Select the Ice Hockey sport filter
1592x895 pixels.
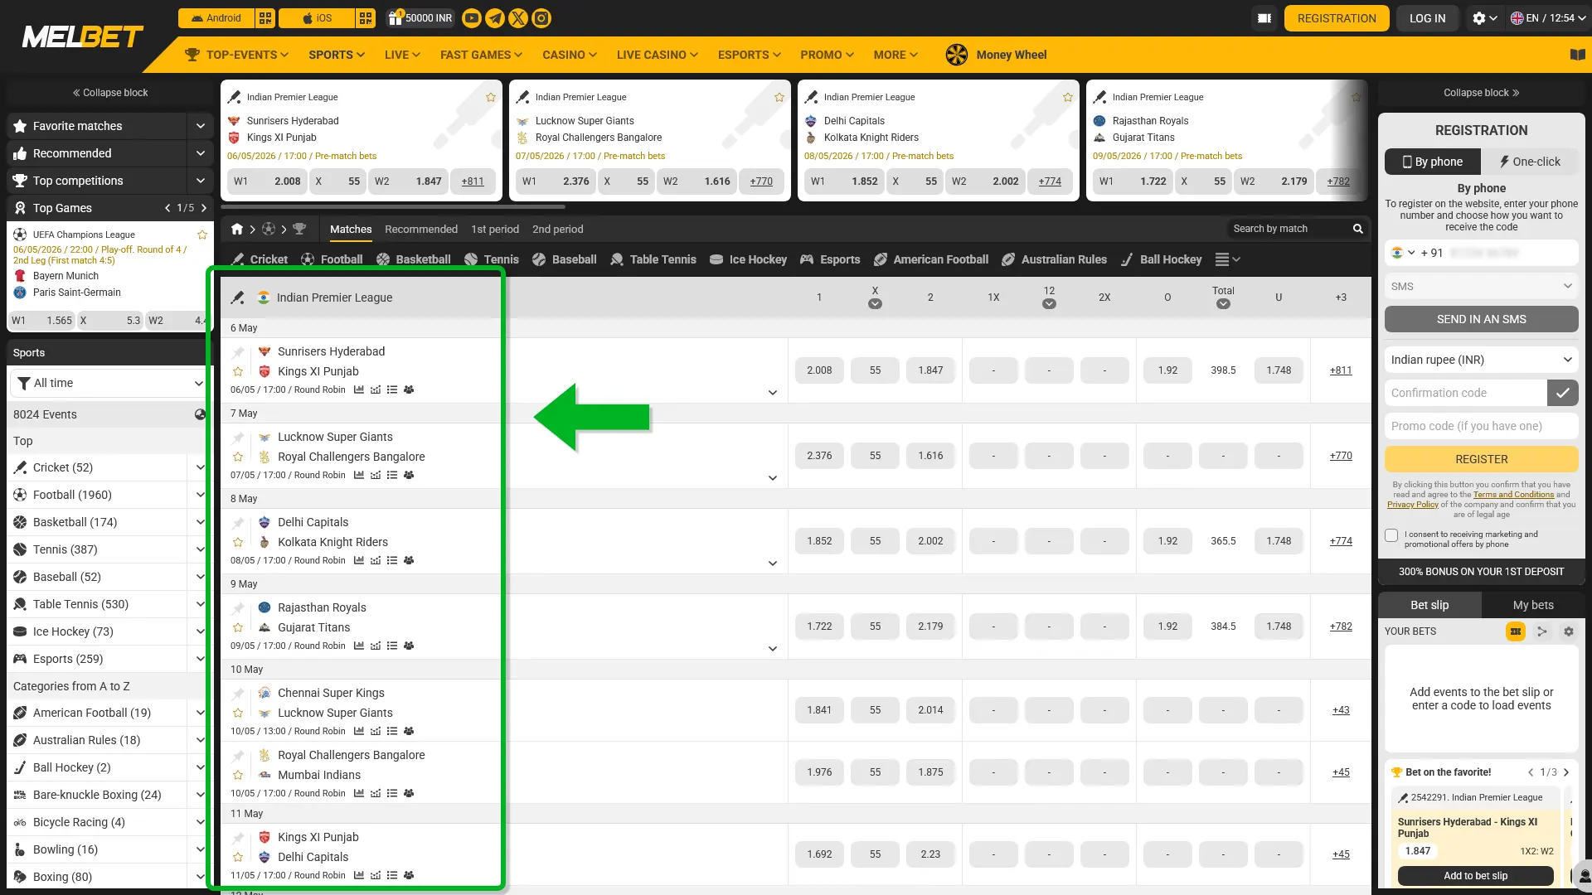748,259
